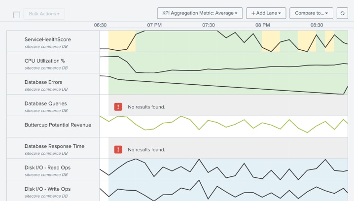Click the Database Queries error alert icon
This screenshot has width=354, height=201.
118,107
